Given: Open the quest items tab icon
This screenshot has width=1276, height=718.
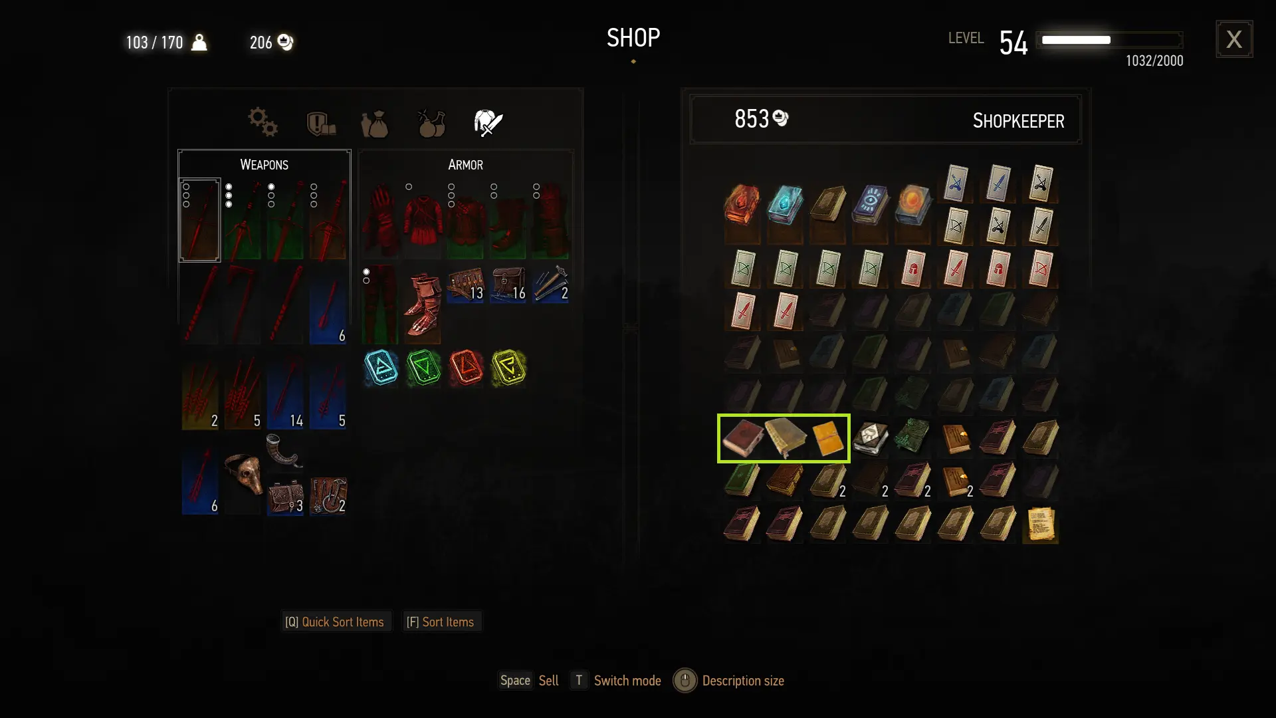Looking at the screenshot, I should click(x=321, y=124).
